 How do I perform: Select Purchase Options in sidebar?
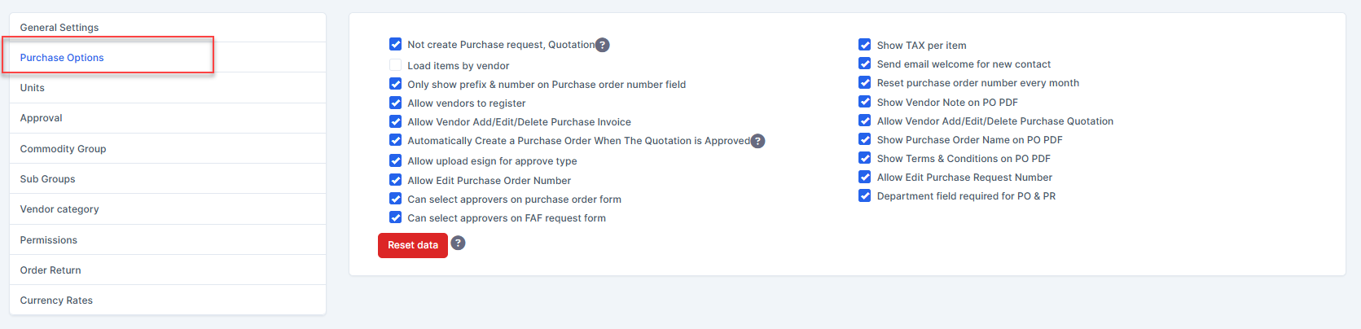click(62, 58)
